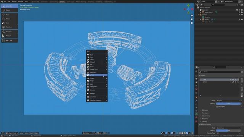
Task: Hide Stroke object with its eye icon
Action: pyautogui.click(x=239, y=19)
